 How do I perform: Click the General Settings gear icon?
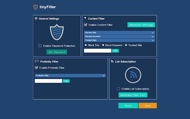(x=36, y=18)
